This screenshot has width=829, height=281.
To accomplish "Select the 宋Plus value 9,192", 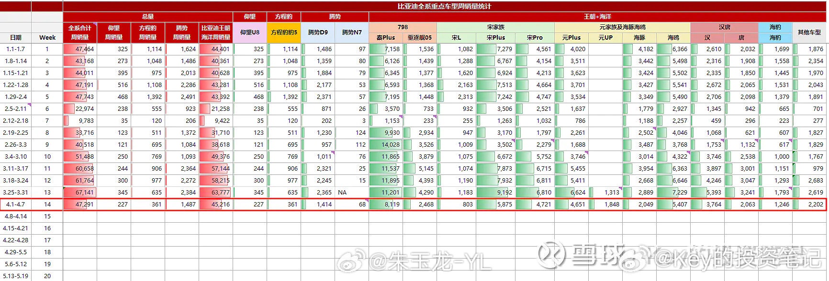I will pos(496,192).
